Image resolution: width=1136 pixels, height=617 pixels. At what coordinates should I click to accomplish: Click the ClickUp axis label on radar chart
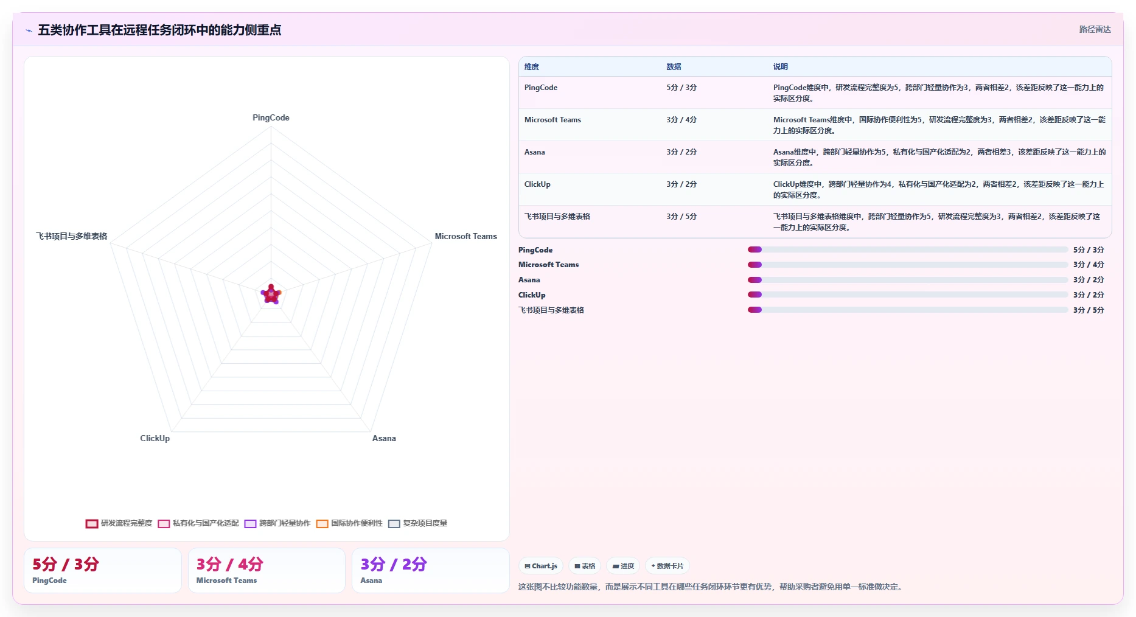[155, 438]
